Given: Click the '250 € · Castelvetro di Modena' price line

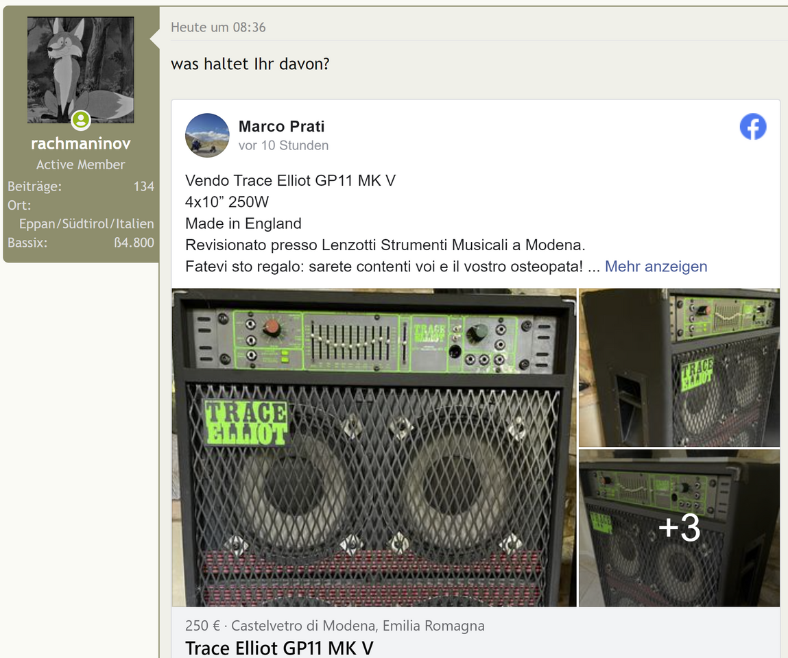Looking at the screenshot, I should pos(335,626).
